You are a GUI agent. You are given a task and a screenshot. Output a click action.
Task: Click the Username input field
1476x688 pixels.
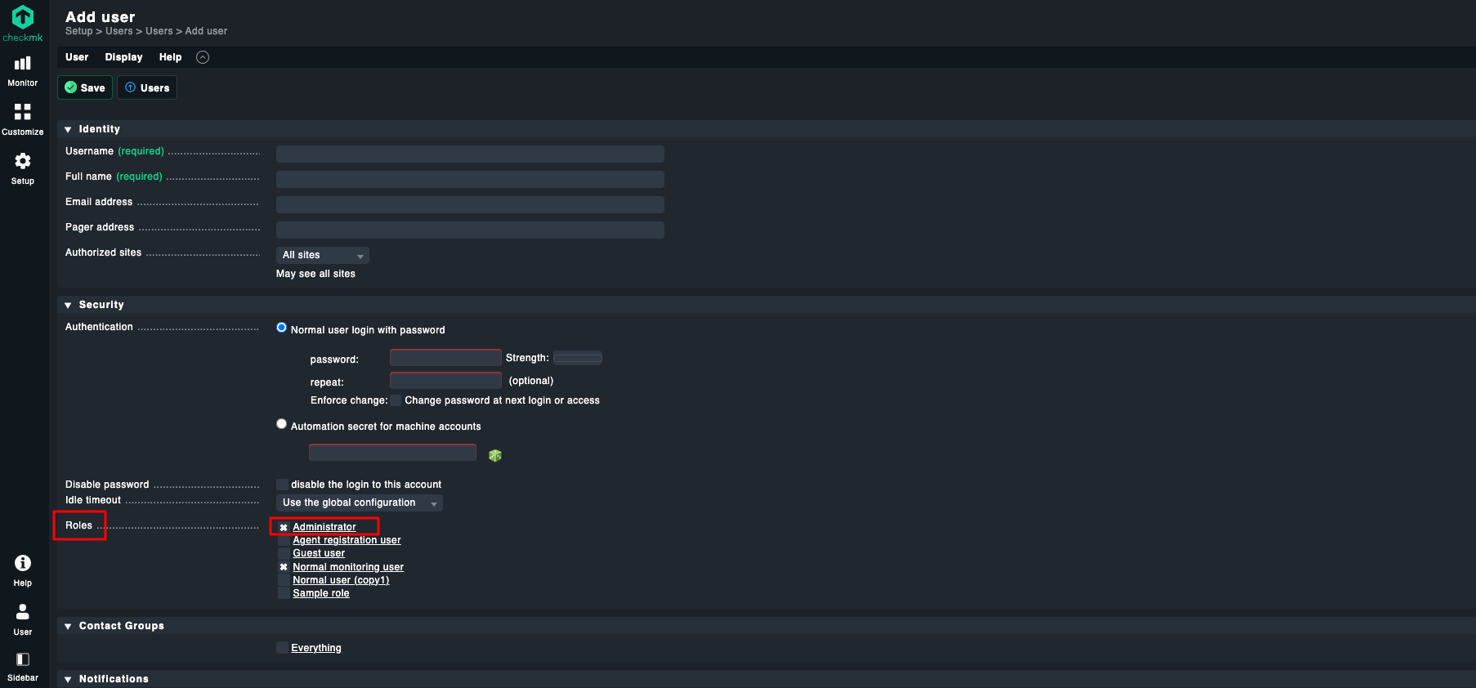pos(470,154)
